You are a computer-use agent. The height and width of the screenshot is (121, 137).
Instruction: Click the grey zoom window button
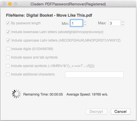(x=16, y=4)
